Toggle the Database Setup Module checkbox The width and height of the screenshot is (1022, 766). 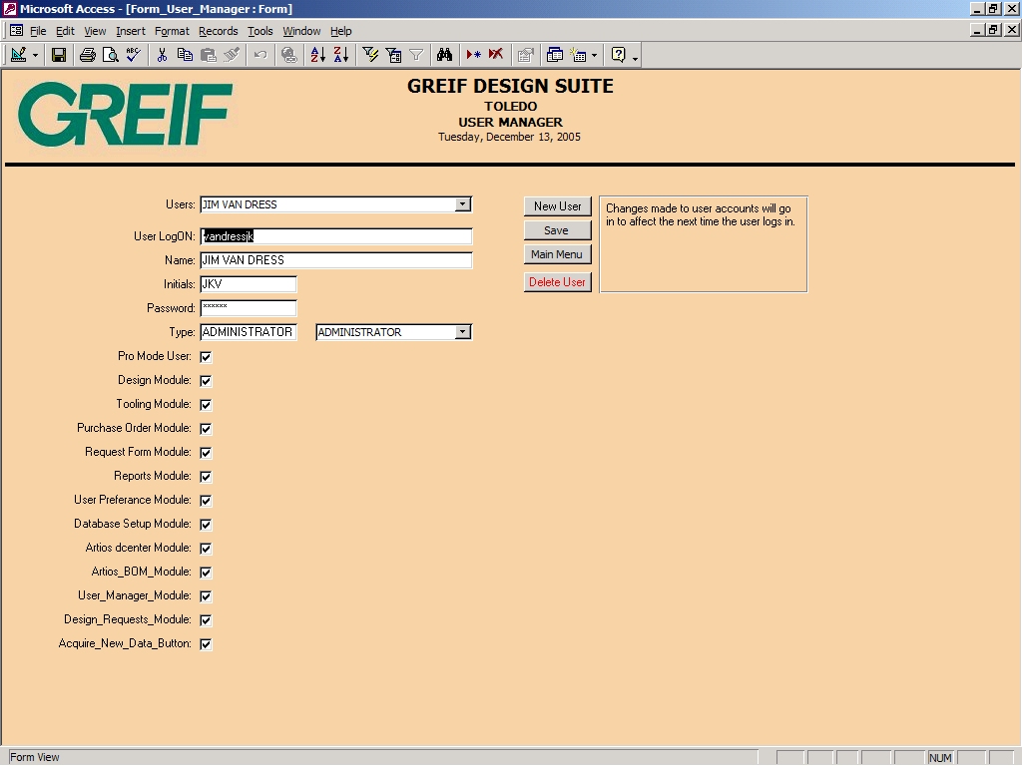(x=206, y=525)
